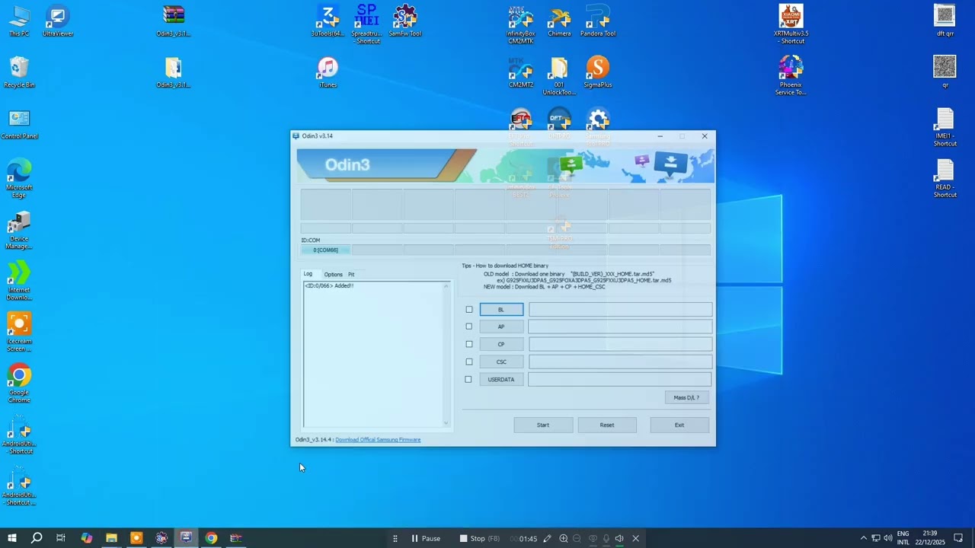
Task: Click the BL file path field
Action: (x=621, y=310)
